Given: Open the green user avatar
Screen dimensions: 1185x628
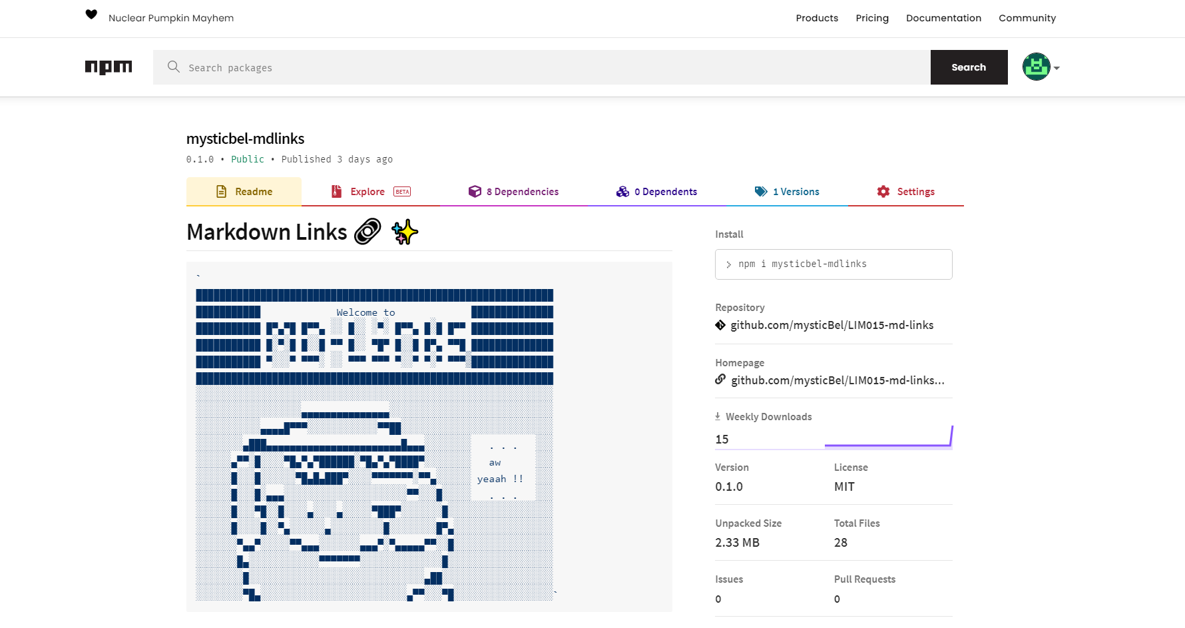Looking at the screenshot, I should (1036, 67).
